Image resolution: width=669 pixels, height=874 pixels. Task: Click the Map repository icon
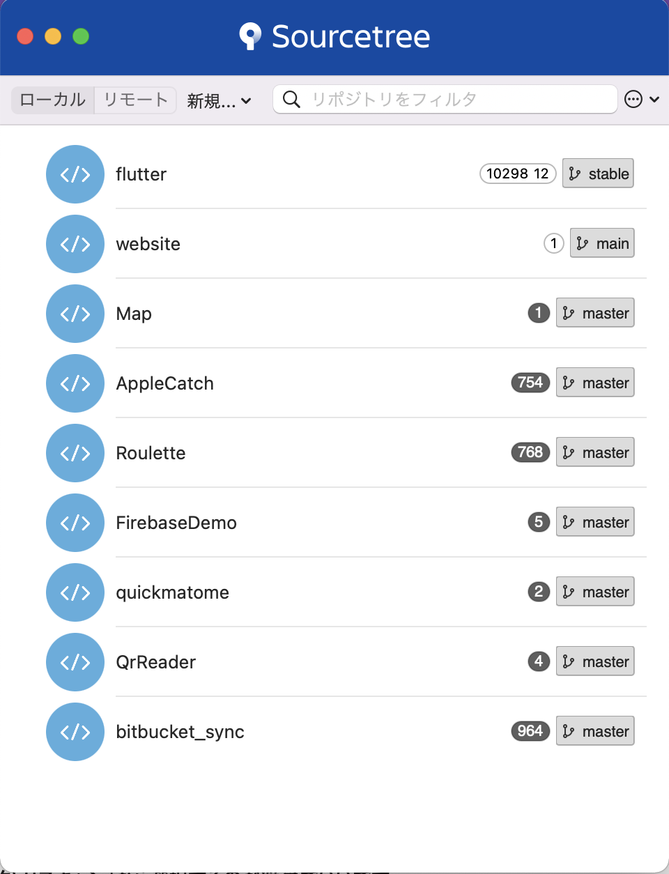point(75,314)
